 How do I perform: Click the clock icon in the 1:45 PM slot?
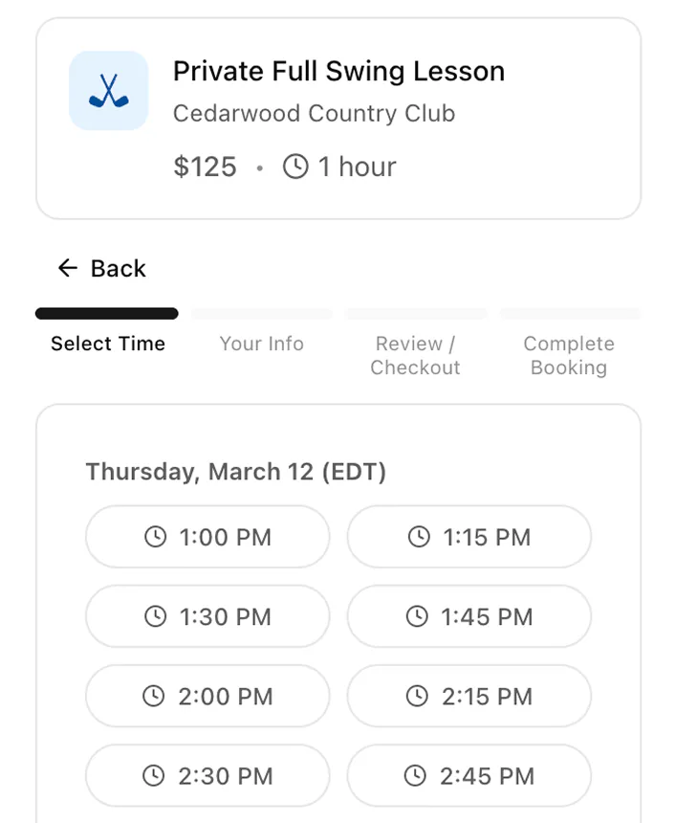click(x=417, y=617)
